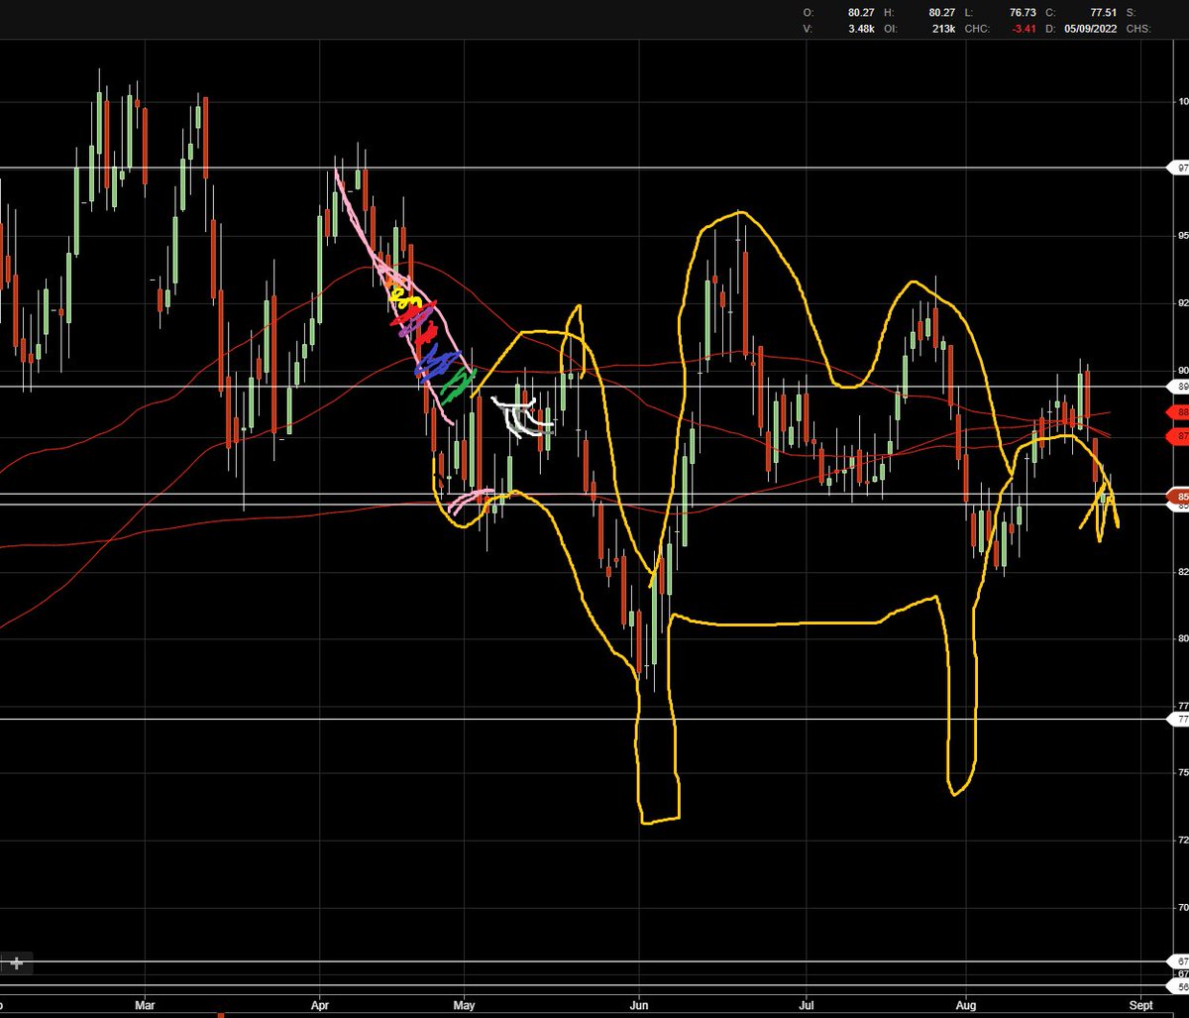Click the 95 label on price axis
Screen dimensions: 1189x1018
[1182, 236]
